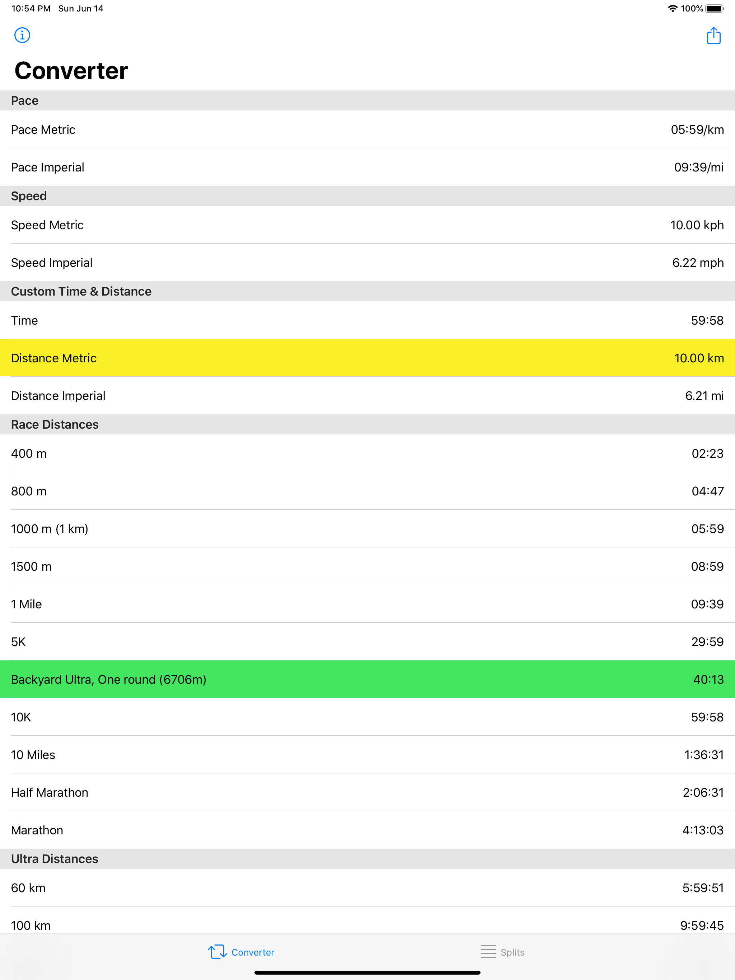Tap the 1 Mile race label
Viewport: 735px width, 980px height.
(x=26, y=604)
